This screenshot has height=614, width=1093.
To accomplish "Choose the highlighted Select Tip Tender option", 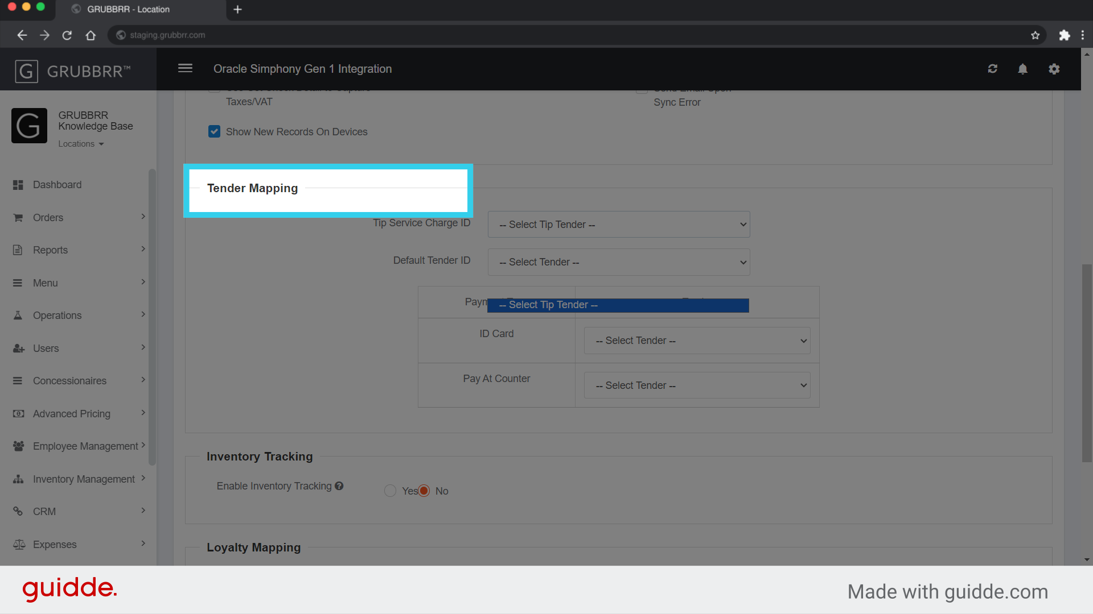I will coord(618,305).
